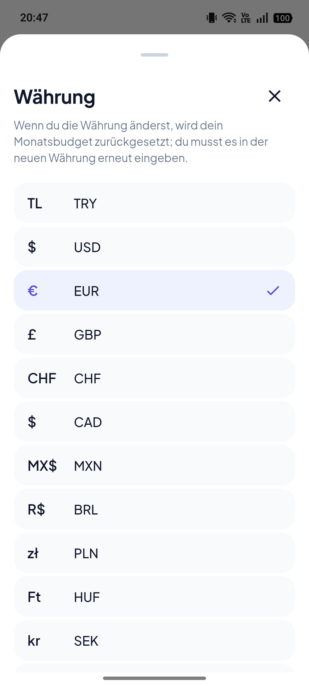Select the TRY currency option
Screen dimensions: 309x686
pos(154,203)
